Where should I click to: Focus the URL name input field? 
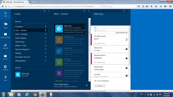pyautogui.click(x=111, y=30)
